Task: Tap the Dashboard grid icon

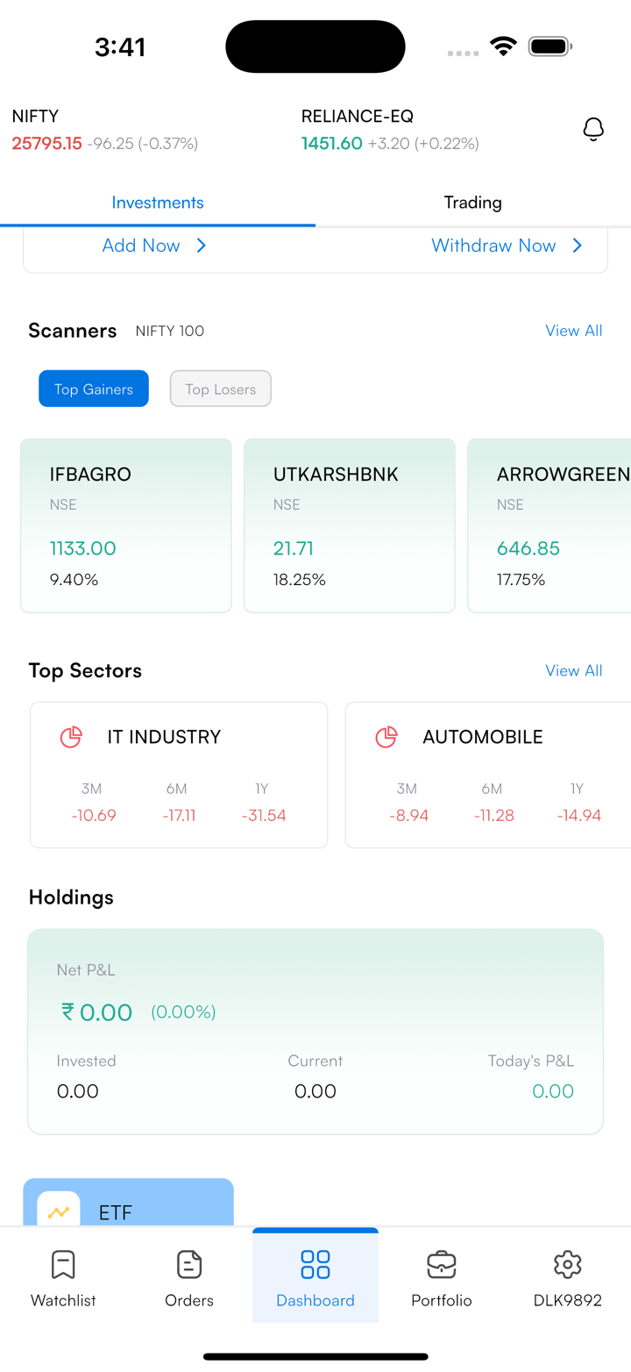Action: click(315, 1264)
